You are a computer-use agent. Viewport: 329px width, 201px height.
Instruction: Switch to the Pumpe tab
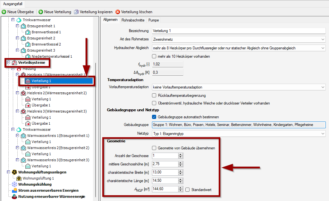(x=153, y=20)
